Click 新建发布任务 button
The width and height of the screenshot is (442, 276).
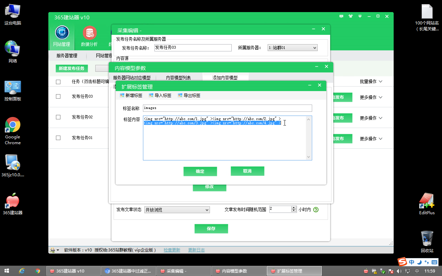pyautogui.click(x=72, y=68)
